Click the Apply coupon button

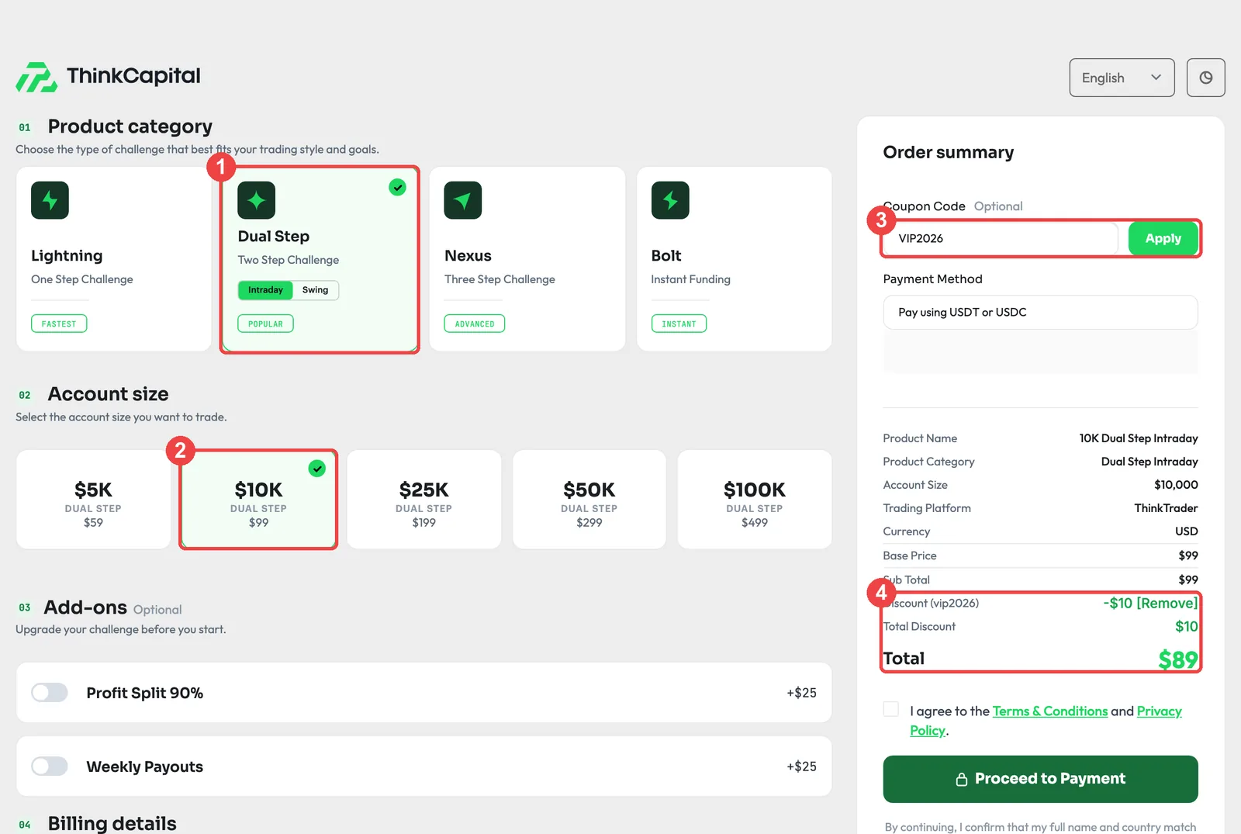1163,238
